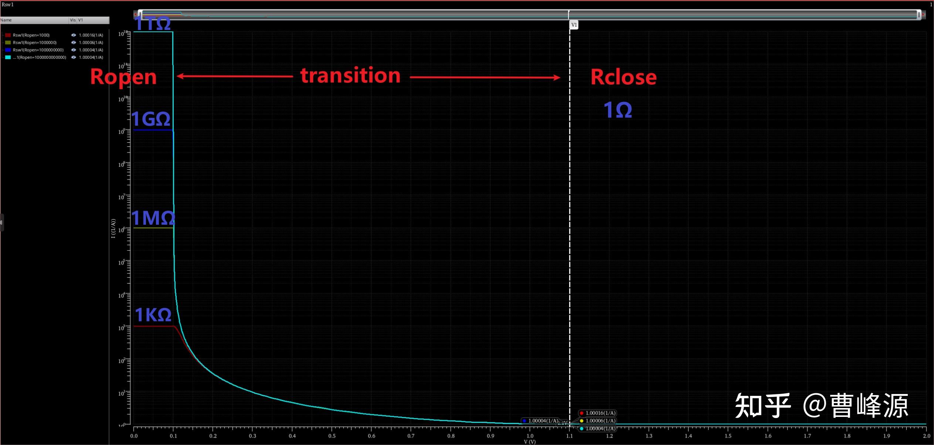Click the Vis column header
The image size is (934, 445).
(x=73, y=20)
